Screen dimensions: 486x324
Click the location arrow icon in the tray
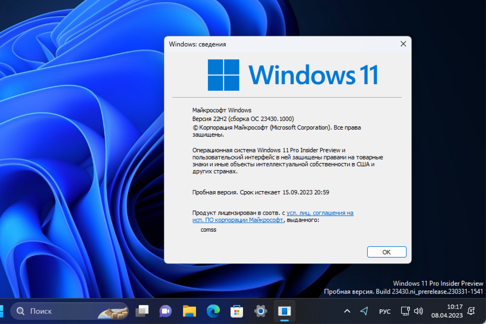pyautogui.click(x=364, y=310)
